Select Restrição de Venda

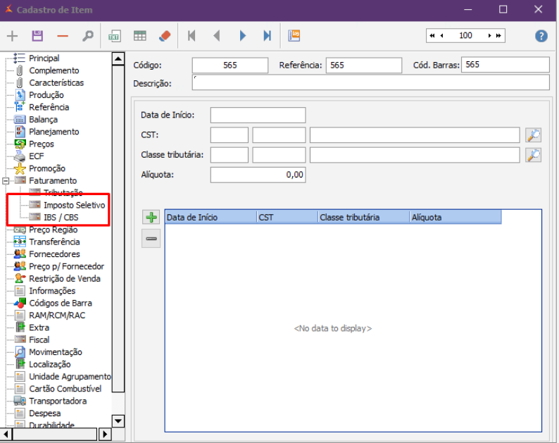pos(65,279)
